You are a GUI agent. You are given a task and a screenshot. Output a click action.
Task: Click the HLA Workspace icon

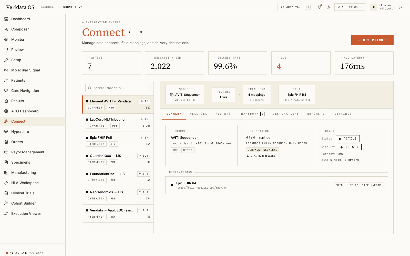[x=6, y=183]
